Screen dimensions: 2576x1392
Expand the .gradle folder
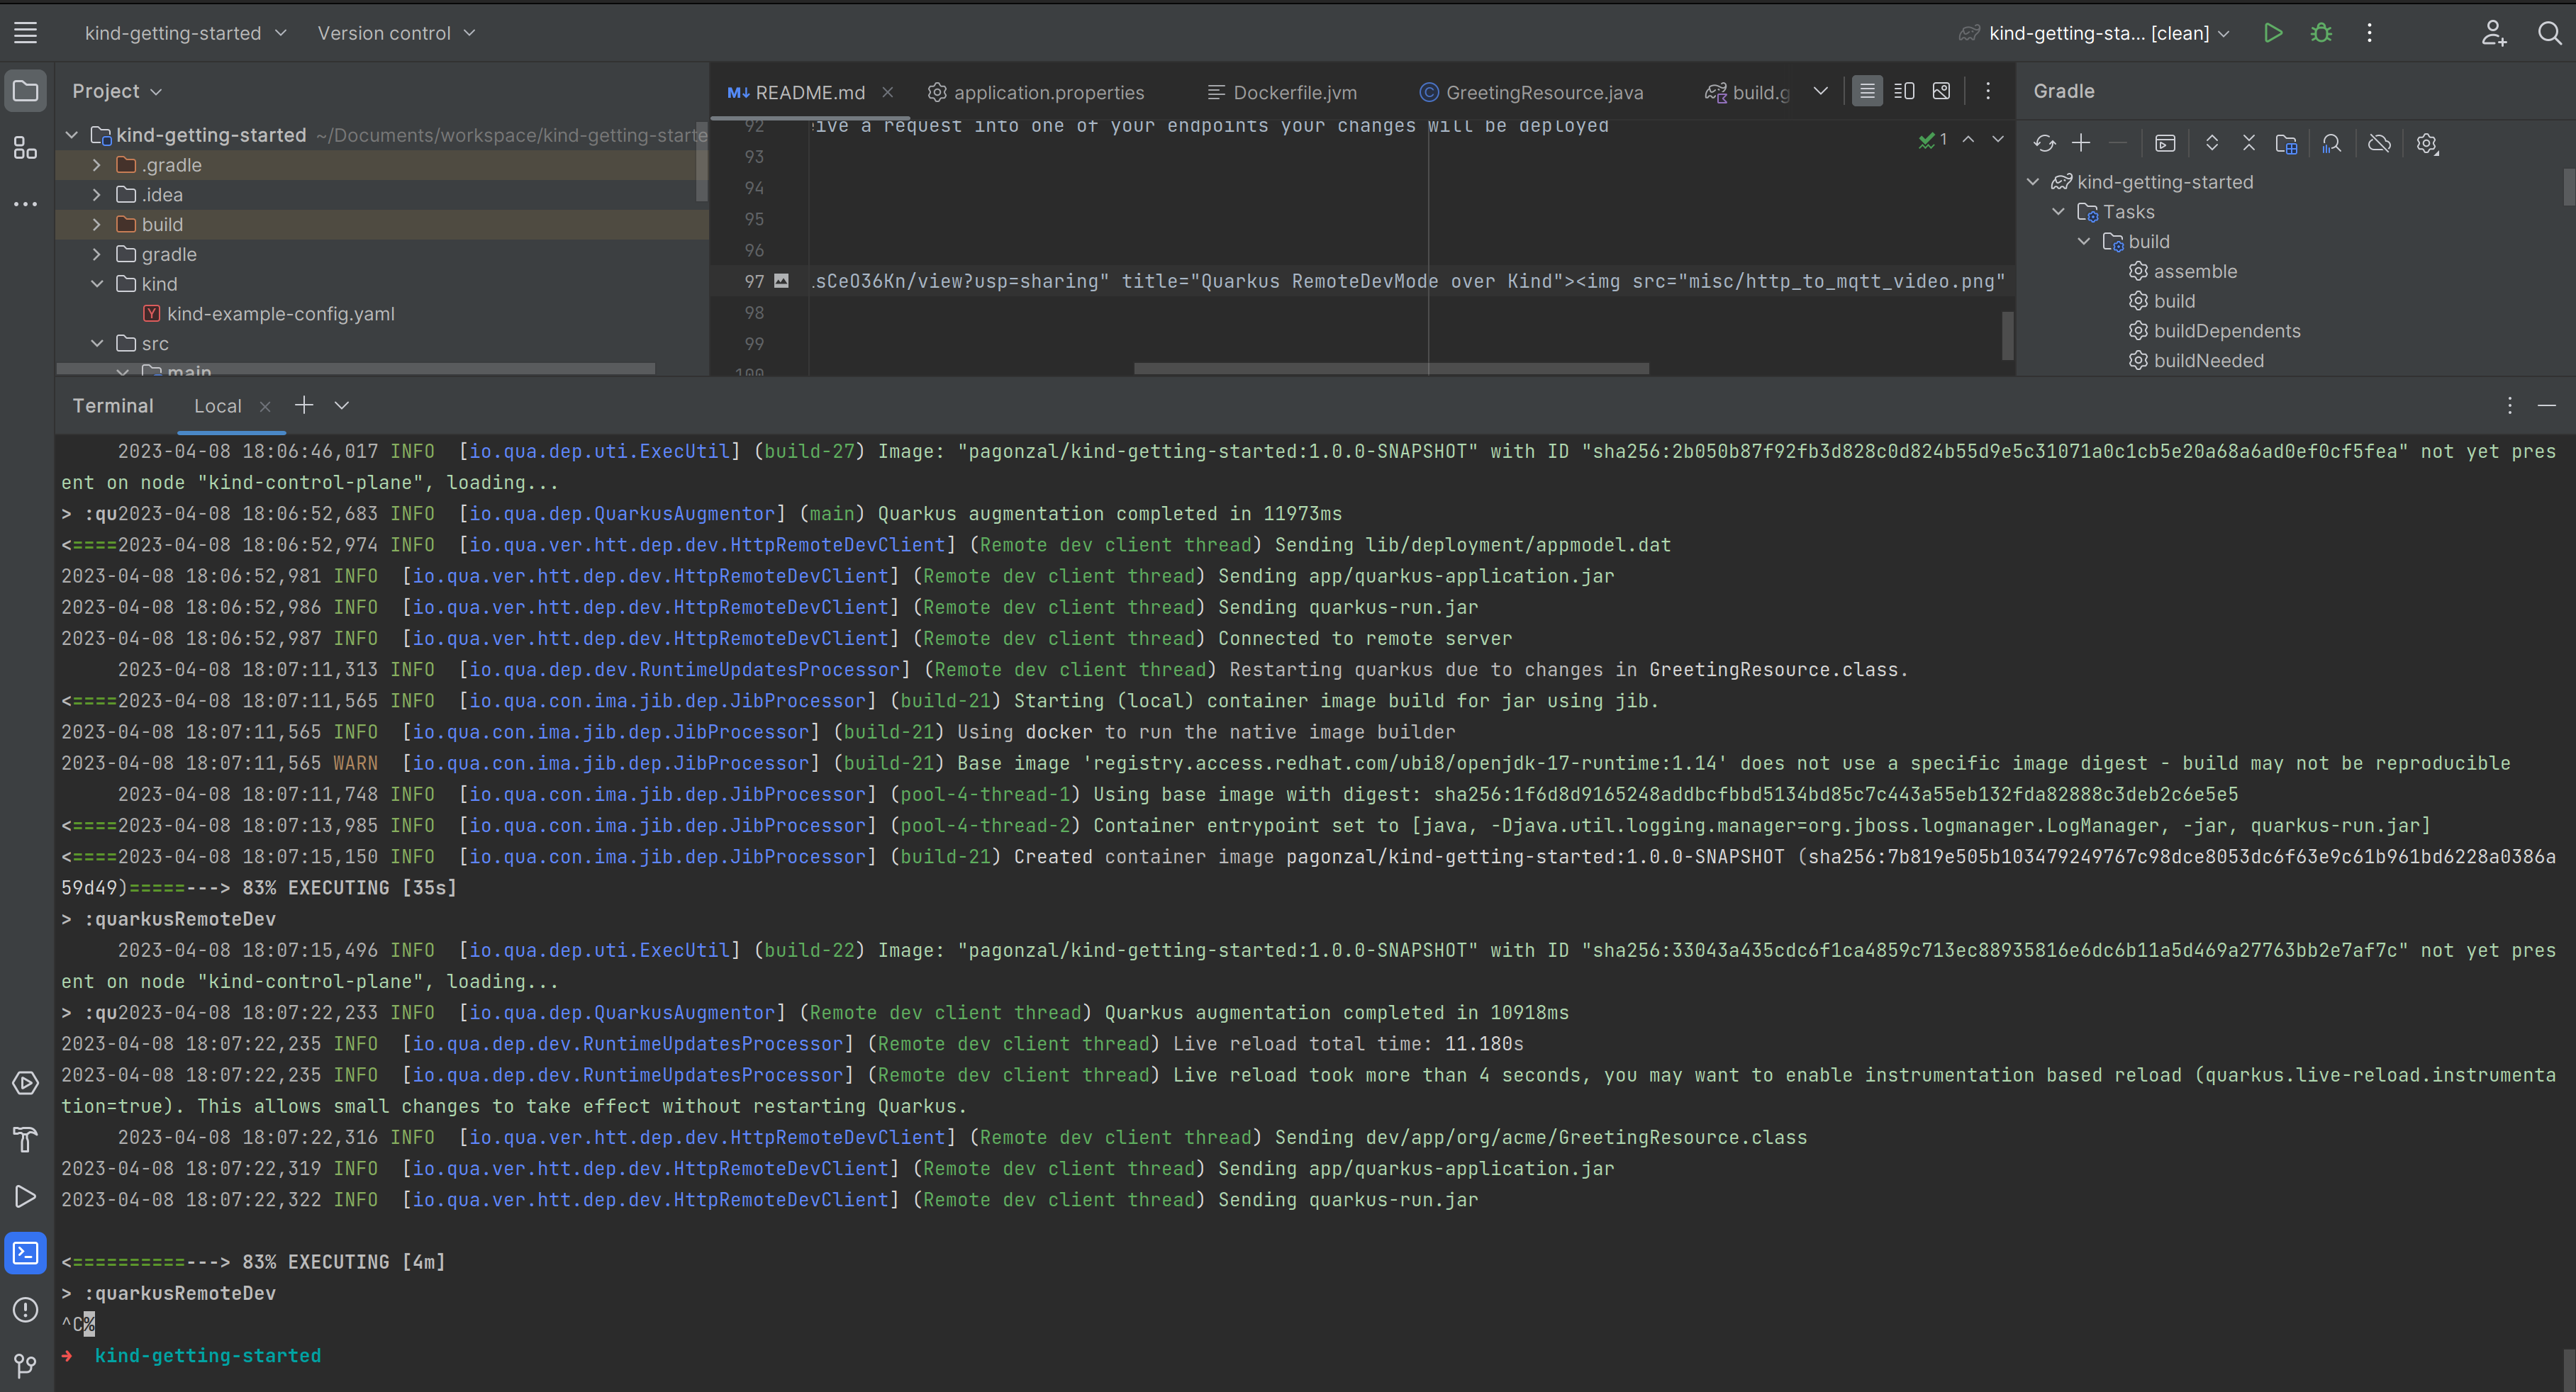pyautogui.click(x=97, y=165)
